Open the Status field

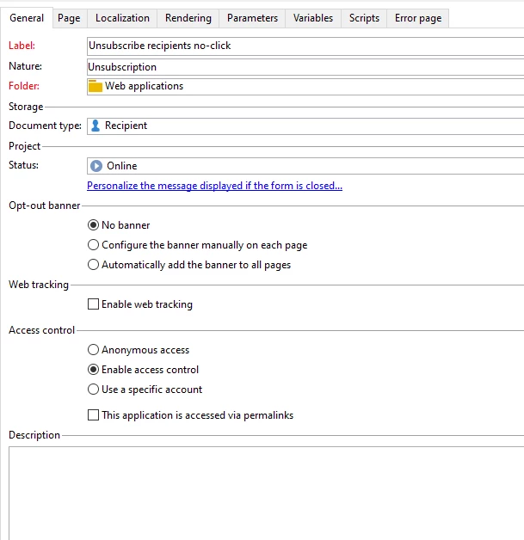pos(305,166)
